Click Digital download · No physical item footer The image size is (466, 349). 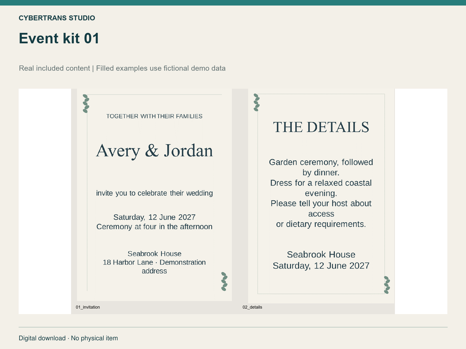[x=68, y=338]
